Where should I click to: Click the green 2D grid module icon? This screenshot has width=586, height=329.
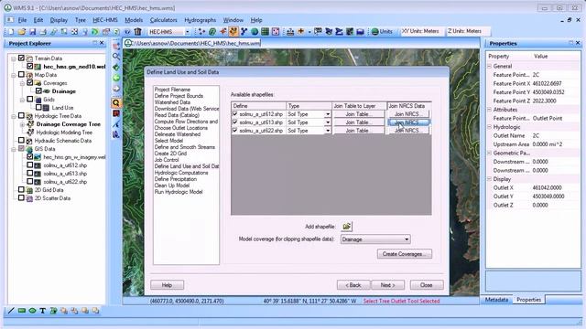265,32
